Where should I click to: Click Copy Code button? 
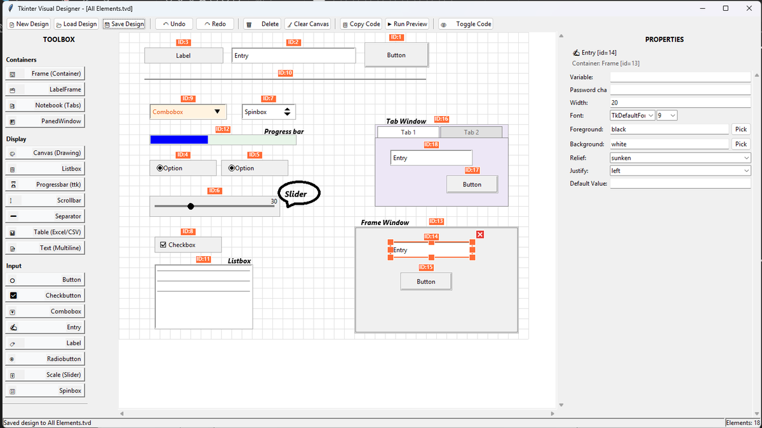click(x=361, y=24)
